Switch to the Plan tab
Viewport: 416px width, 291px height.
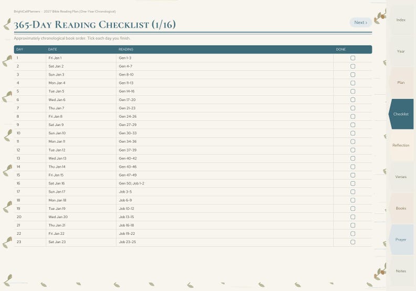click(401, 82)
